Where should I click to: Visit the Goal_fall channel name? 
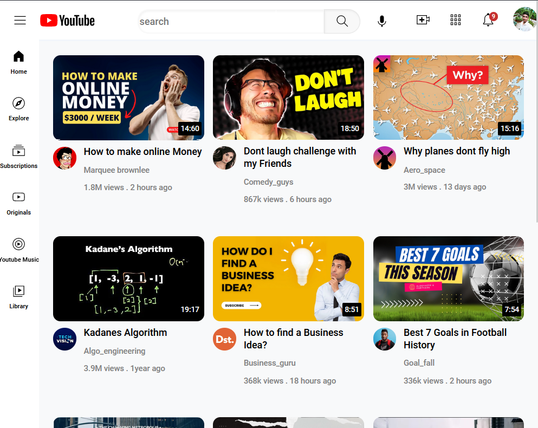[419, 362]
